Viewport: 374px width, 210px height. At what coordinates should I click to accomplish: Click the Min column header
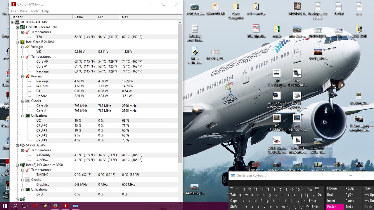click(108, 17)
